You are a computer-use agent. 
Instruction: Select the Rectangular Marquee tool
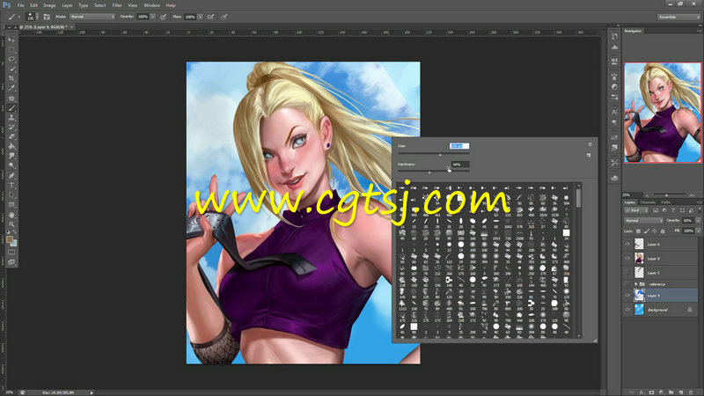(x=11, y=50)
